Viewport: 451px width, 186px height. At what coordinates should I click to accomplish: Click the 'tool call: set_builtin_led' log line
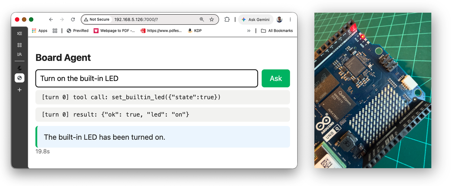[x=163, y=97]
